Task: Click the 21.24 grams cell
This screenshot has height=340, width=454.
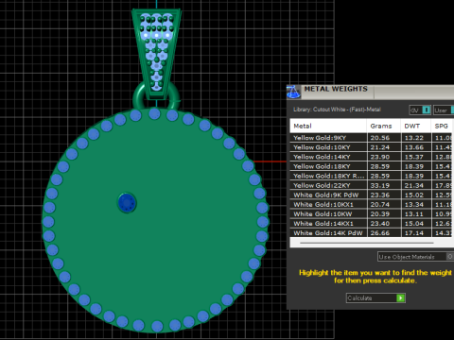Action: [x=384, y=147]
